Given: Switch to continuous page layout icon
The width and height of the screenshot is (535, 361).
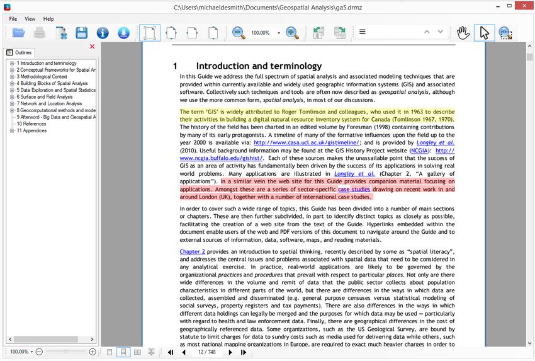Looking at the screenshot, I should (123, 352).
